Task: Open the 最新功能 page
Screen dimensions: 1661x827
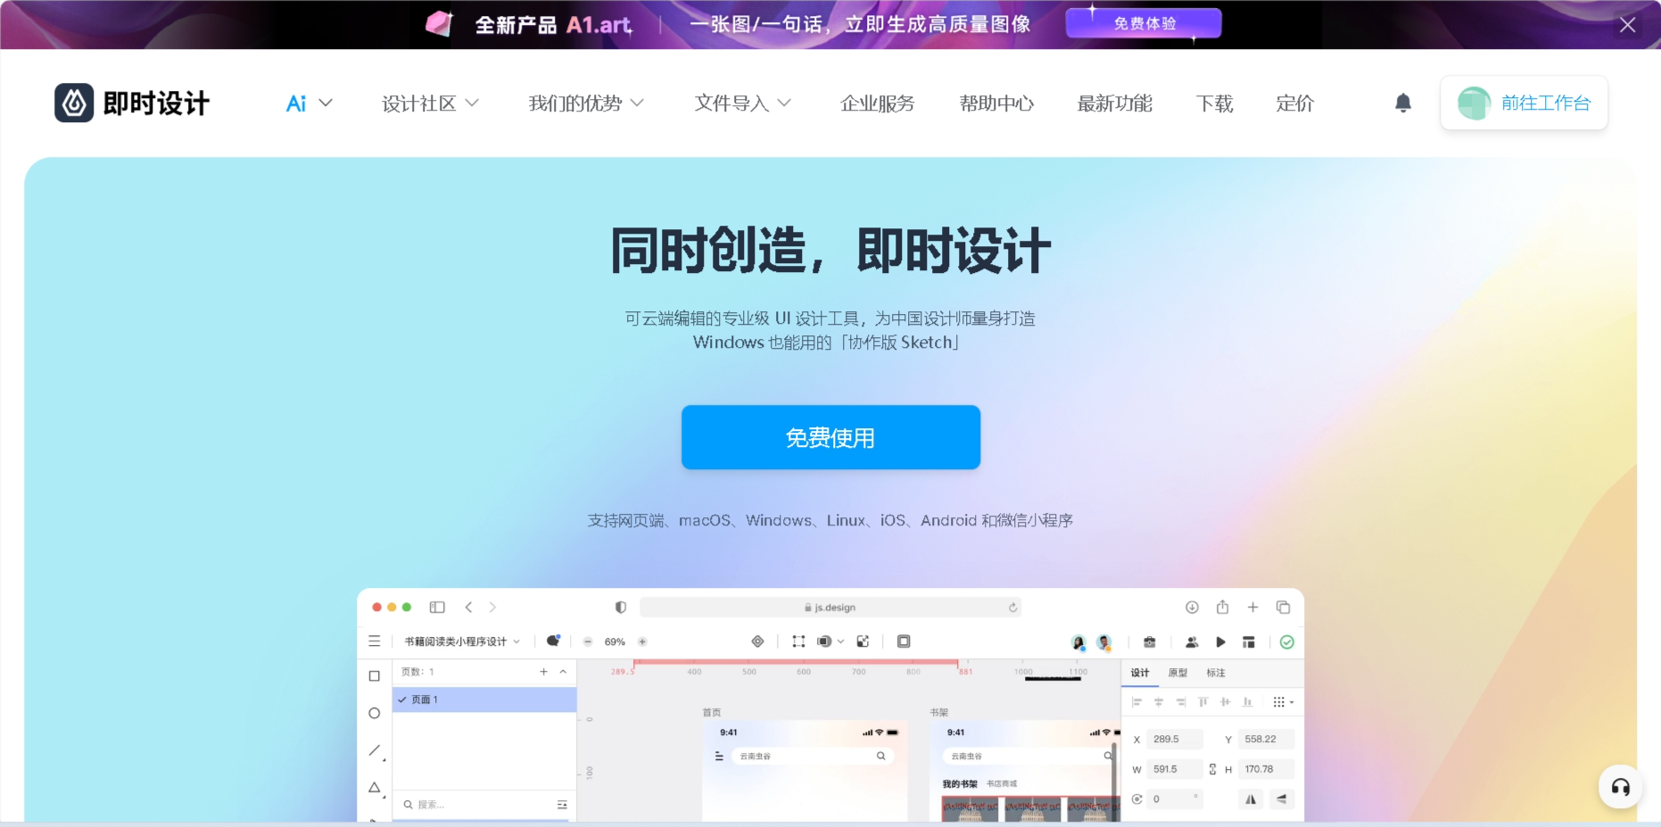Action: [1115, 103]
